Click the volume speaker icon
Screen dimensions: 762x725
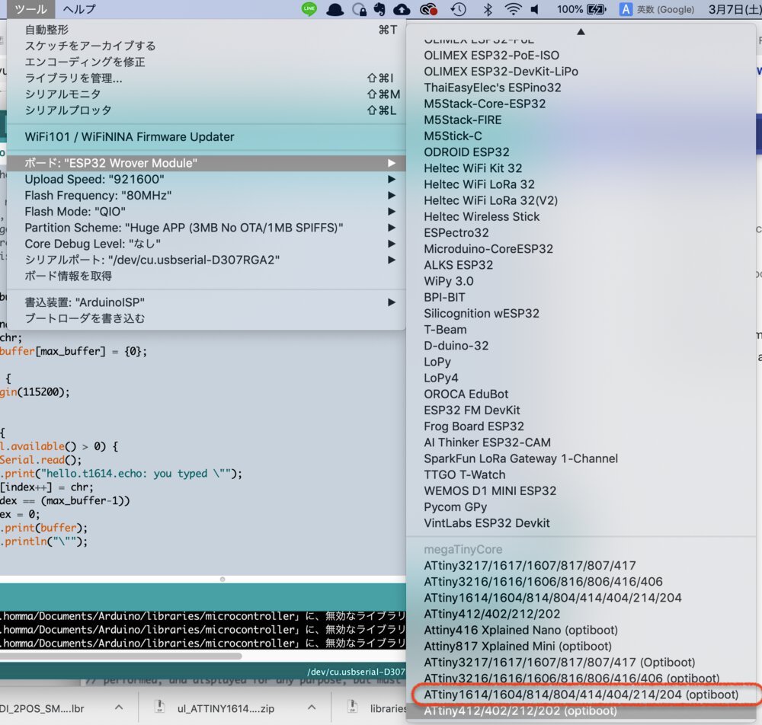coord(535,9)
